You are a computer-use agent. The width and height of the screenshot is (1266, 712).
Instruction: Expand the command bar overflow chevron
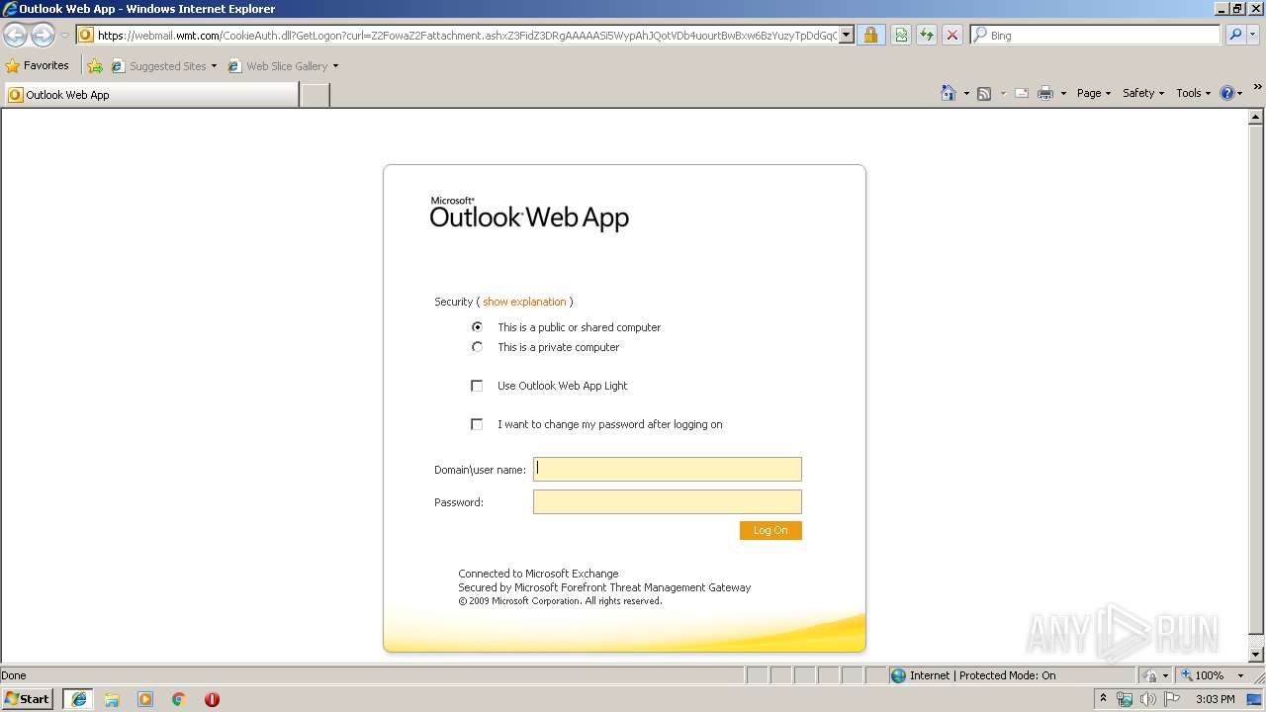point(1257,88)
